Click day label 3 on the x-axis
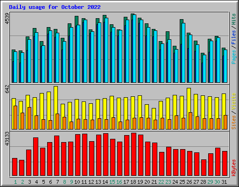This screenshot has width=239, height=187. (29, 182)
